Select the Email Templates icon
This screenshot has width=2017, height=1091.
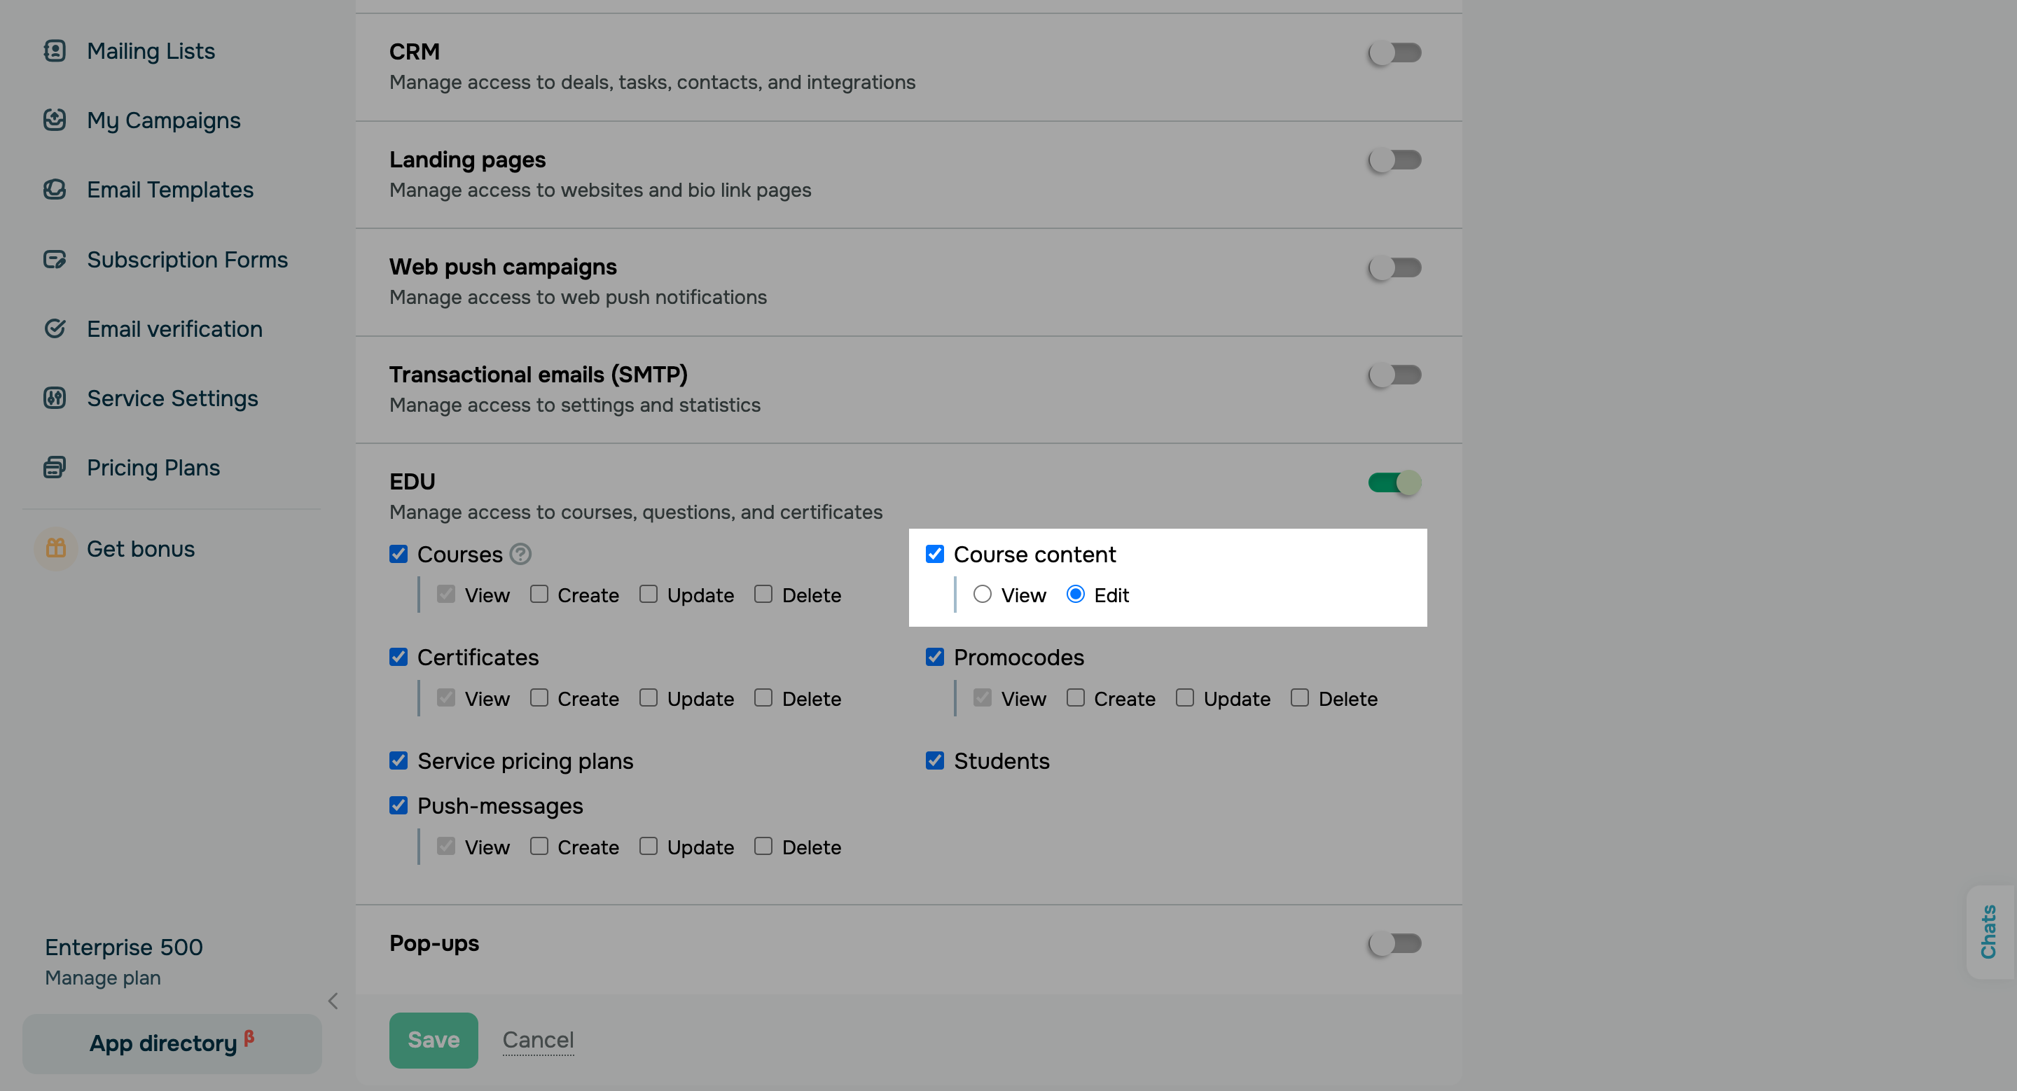[x=55, y=189]
